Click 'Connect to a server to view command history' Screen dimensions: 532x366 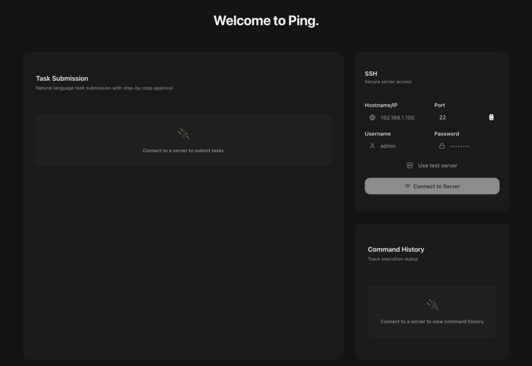pyautogui.click(x=432, y=321)
